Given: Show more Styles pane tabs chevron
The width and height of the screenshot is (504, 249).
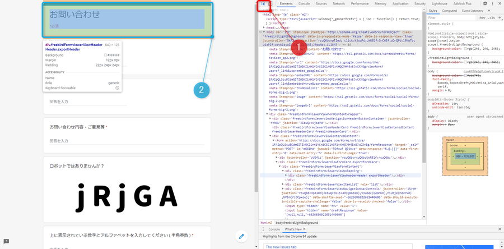Looking at the screenshot, I should [x=489, y=11].
